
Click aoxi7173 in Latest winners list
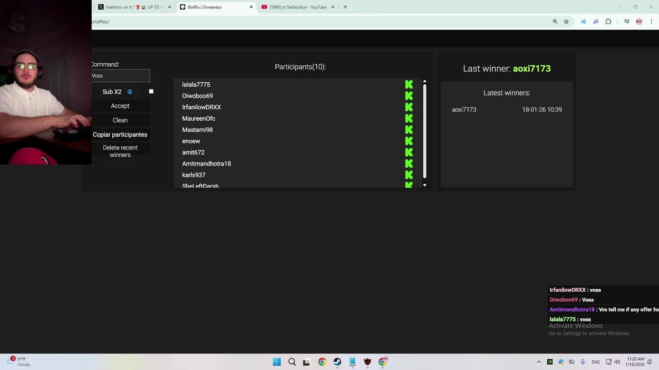point(464,109)
